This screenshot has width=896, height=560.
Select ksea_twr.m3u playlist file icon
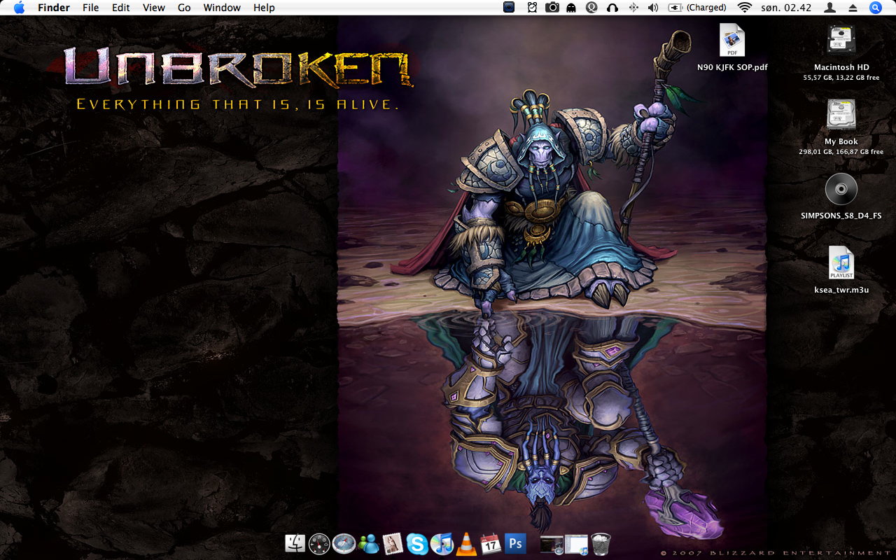click(841, 263)
